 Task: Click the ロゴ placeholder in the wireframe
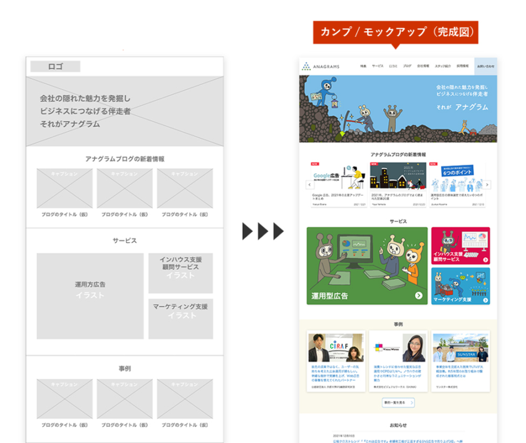(x=56, y=66)
